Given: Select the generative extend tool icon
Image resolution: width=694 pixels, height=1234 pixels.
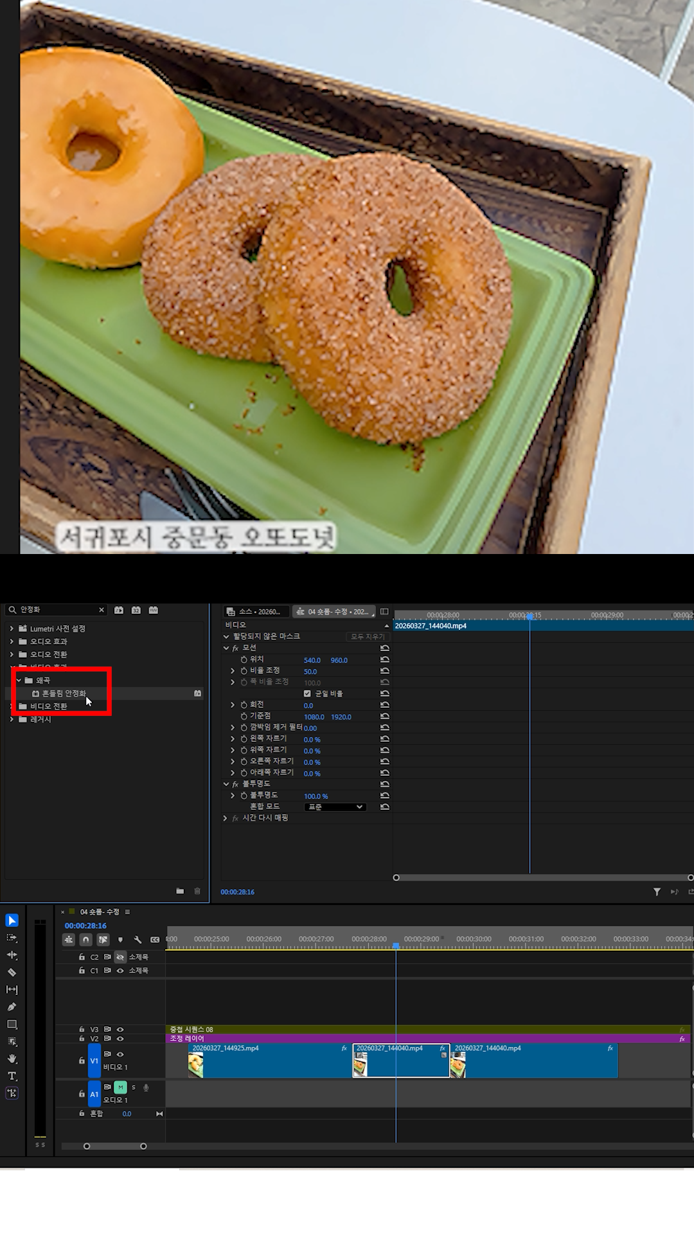Looking at the screenshot, I should (x=12, y=1093).
